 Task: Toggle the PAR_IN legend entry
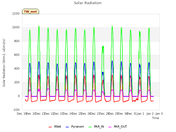(96, 127)
